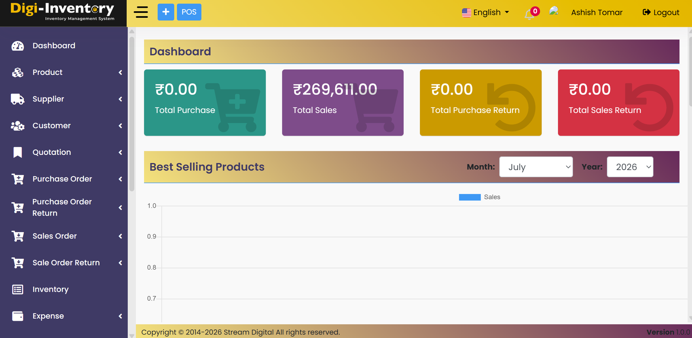The height and width of the screenshot is (338, 692).
Task: Click the Purchase Order cart icon
Action: pyautogui.click(x=18, y=179)
